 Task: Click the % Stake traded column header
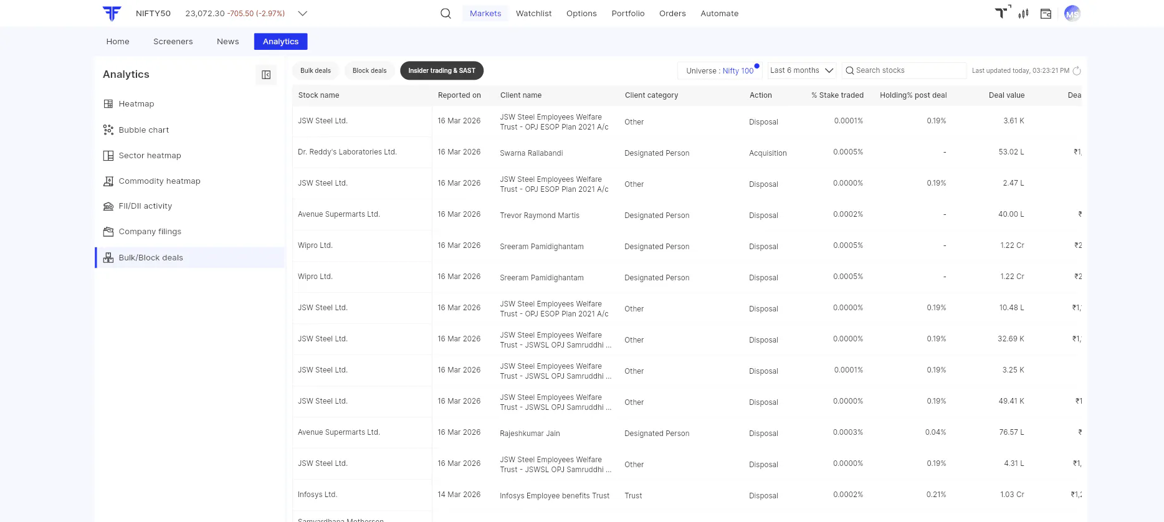pyautogui.click(x=837, y=95)
